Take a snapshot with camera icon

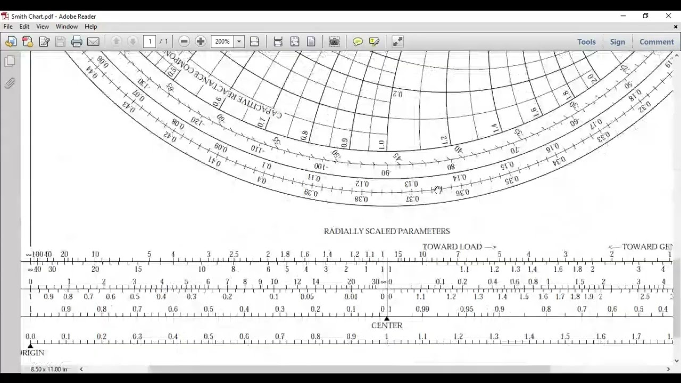334,41
